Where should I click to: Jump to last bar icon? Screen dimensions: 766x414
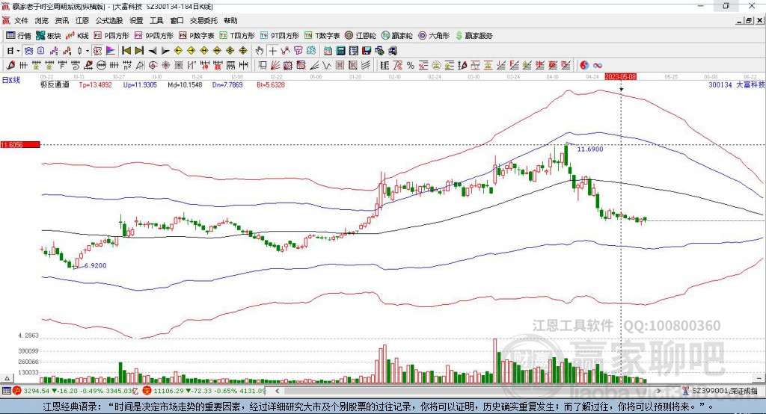139,51
